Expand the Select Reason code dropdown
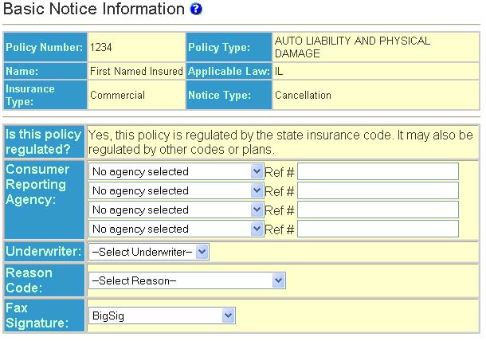486x341 pixels. pyautogui.click(x=187, y=280)
